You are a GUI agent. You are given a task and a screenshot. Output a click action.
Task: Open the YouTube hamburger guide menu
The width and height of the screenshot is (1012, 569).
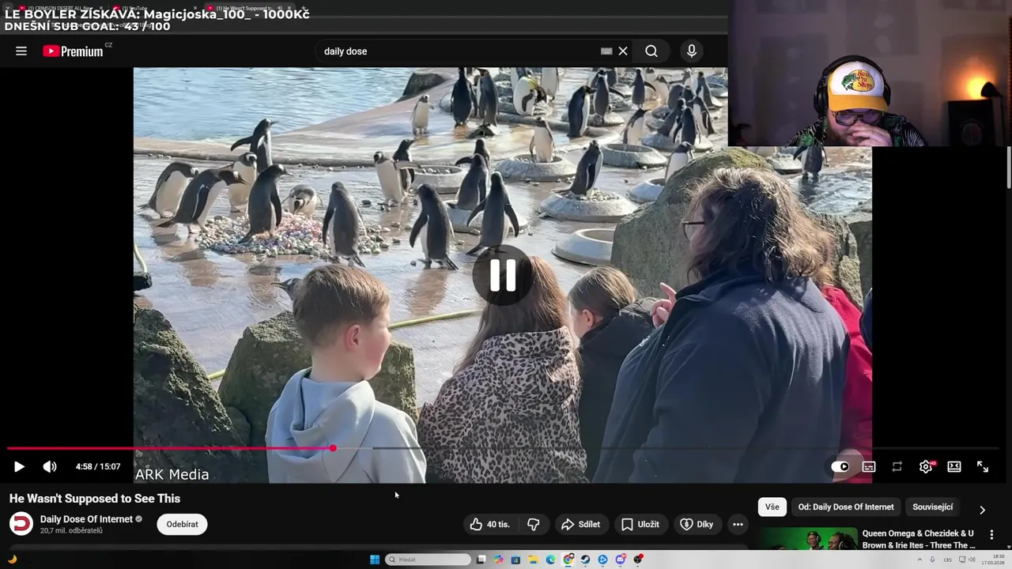click(21, 51)
